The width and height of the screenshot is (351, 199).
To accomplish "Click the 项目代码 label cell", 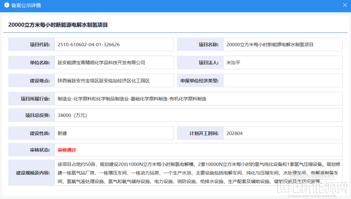I will point(31,45).
